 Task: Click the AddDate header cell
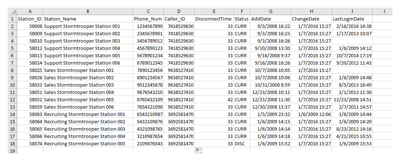[x=271, y=19]
